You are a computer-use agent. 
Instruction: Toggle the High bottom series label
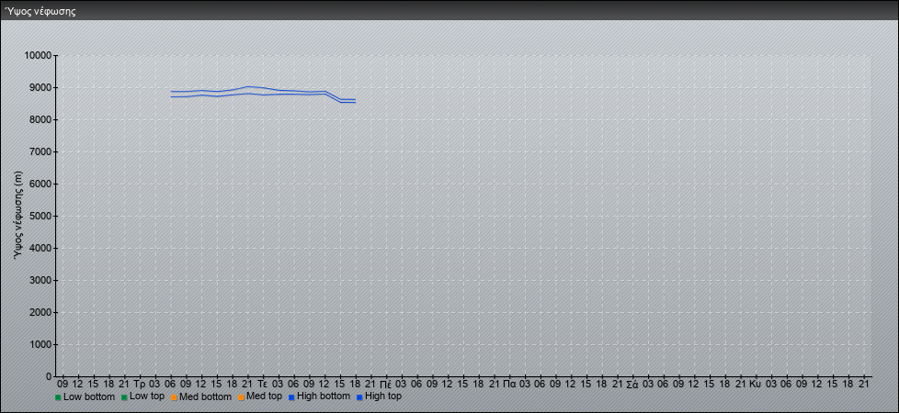[x=324, y=396]
